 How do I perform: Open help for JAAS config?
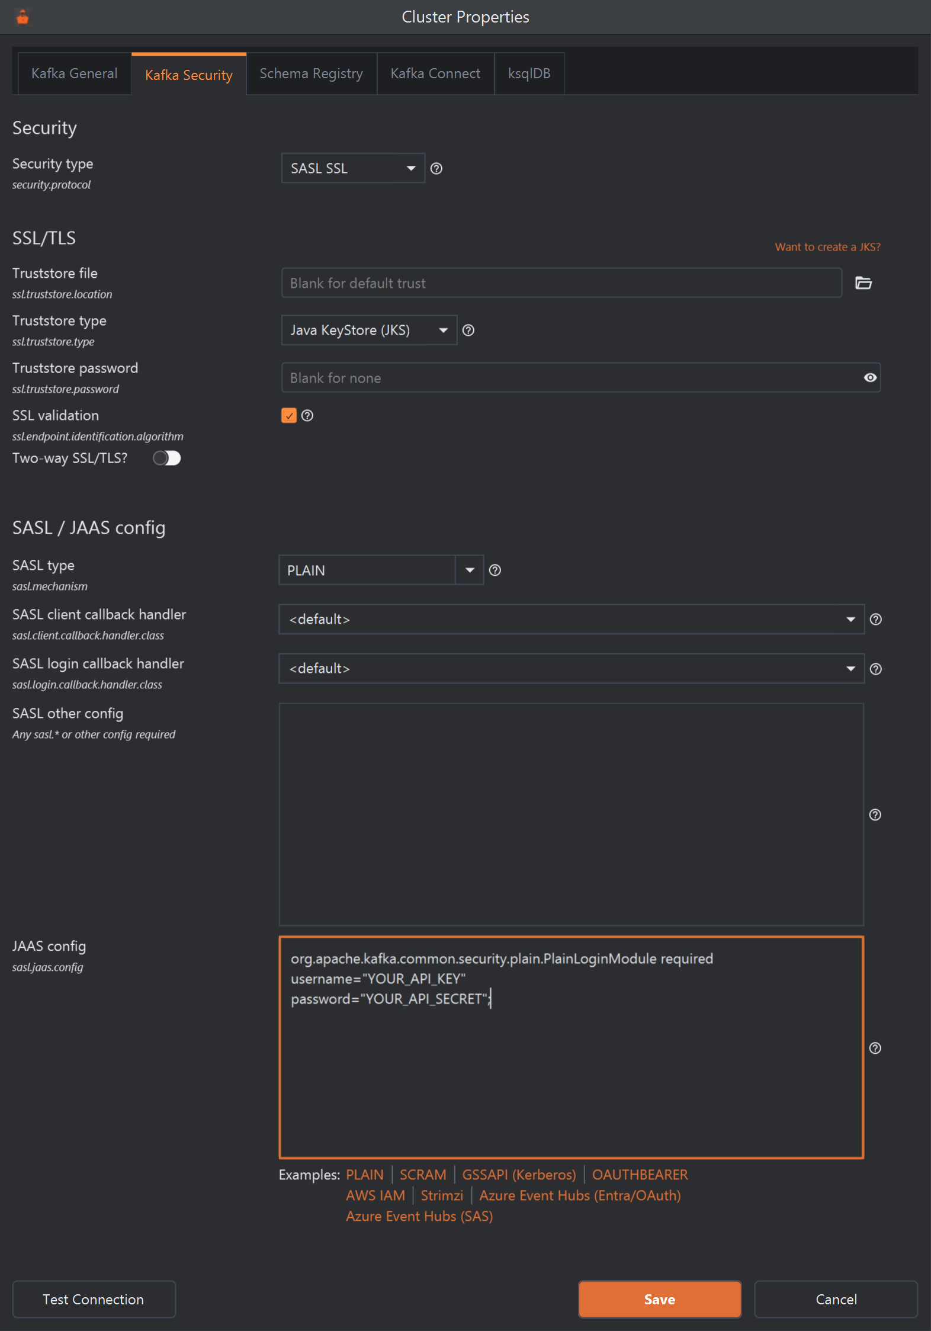click(875, 1048)
